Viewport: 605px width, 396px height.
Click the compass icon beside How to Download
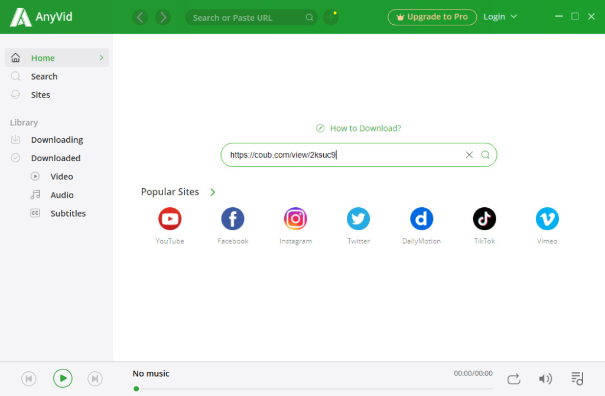[x=320, y=129]
